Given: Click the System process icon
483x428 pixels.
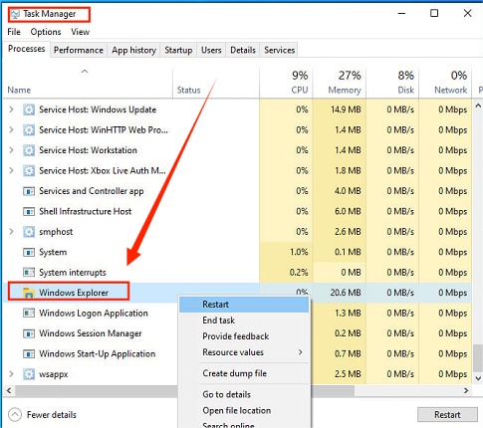Looking at the screenshot, I should 29,253.
